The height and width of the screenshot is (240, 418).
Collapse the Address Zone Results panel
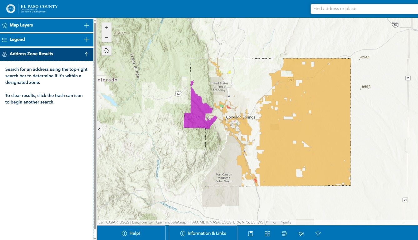(87, 54)
